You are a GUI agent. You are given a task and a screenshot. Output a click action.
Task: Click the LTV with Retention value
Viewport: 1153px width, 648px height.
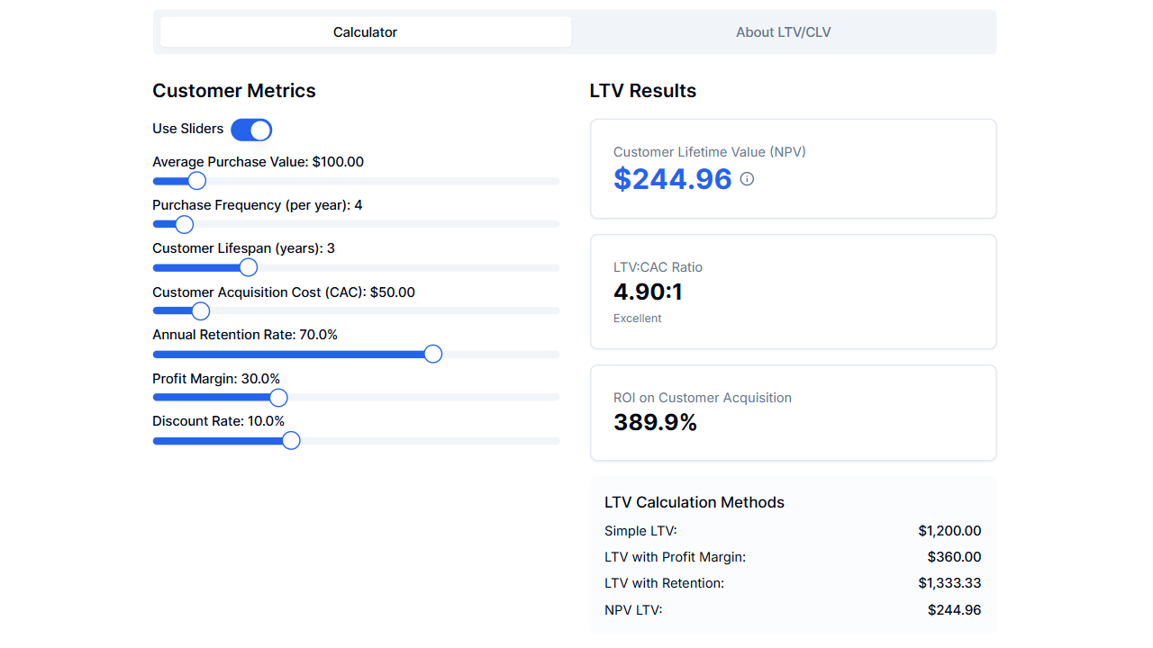tap(949, 583)
